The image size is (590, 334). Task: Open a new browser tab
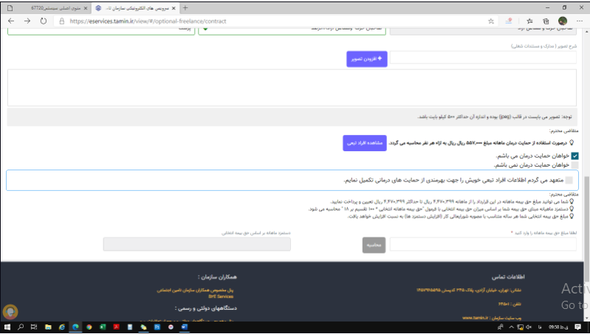point(185,8)
